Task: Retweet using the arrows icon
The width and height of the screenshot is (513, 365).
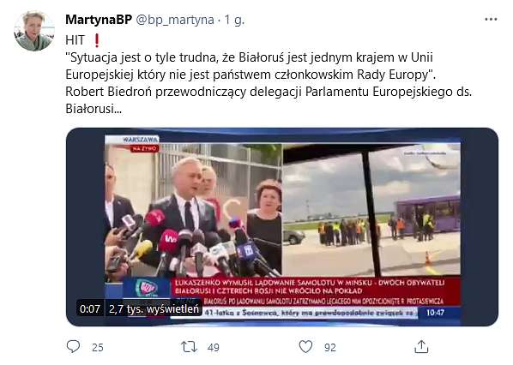Action: tap(190, 347)
